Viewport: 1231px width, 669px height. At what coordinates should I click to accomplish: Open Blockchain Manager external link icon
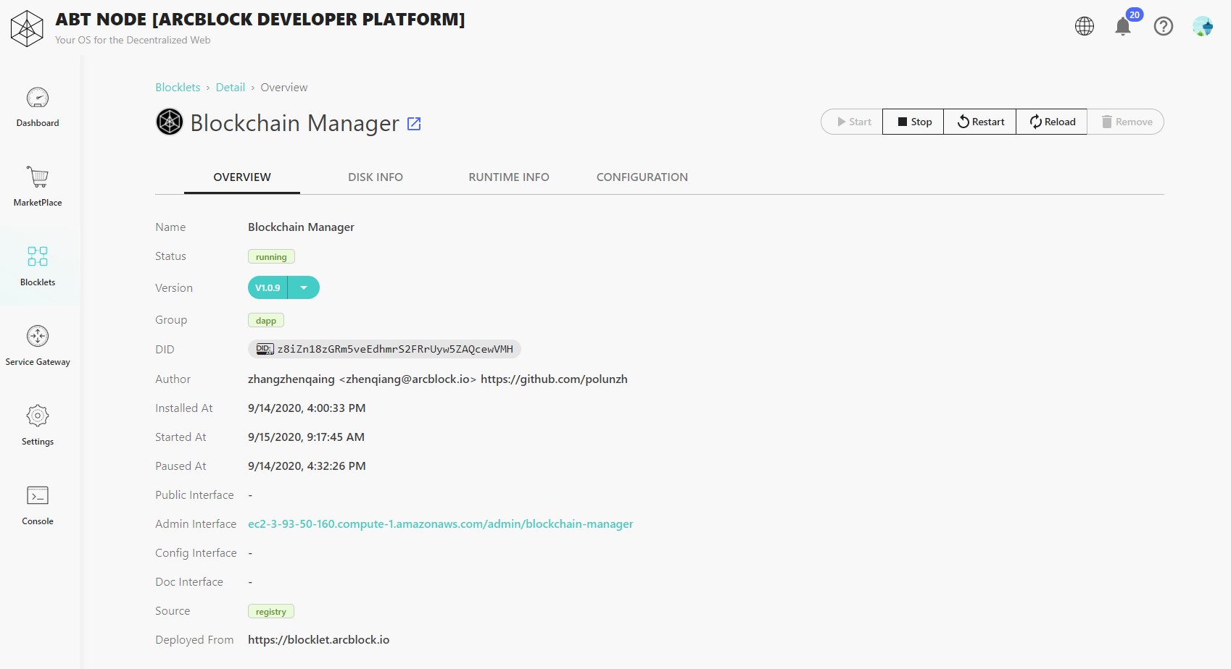tap(414, 124)
